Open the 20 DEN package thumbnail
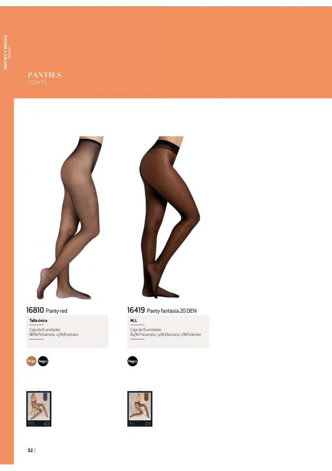The height and width of the screenshot is (471, 332). point(139,408)
